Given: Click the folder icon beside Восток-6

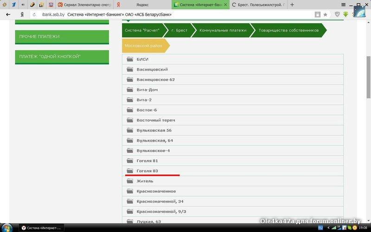Looking at the screenshot, I should pos(130,110).
